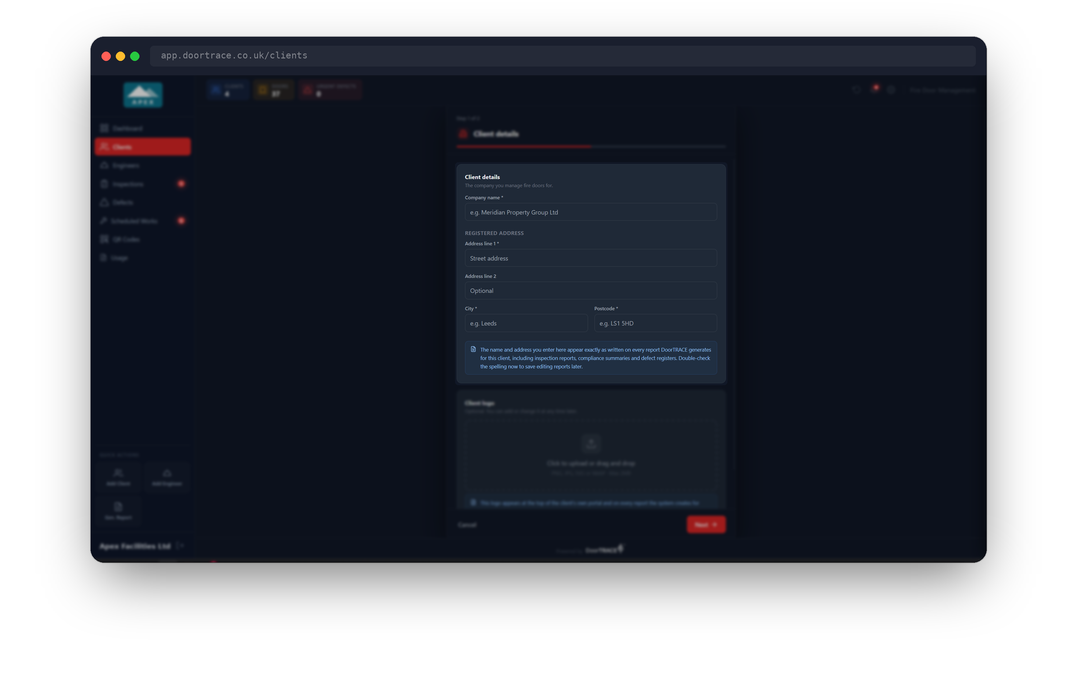Click the red dot badge next to Inspections
Image resolution: width=1077 pixels, height=692 pixels.
[x=181, y=184]
